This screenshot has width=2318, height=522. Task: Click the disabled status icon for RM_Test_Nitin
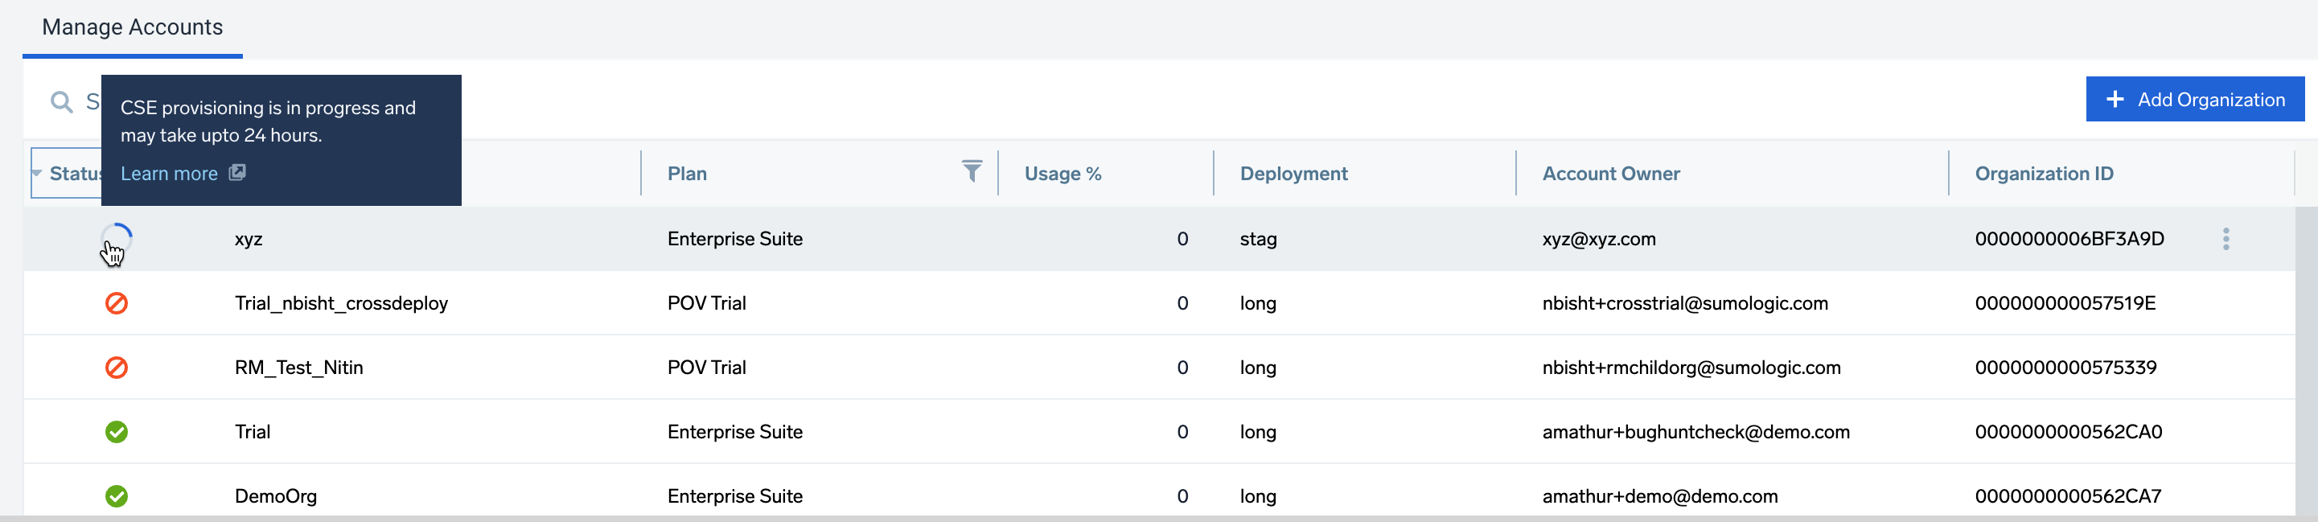(x=116, y=368)
